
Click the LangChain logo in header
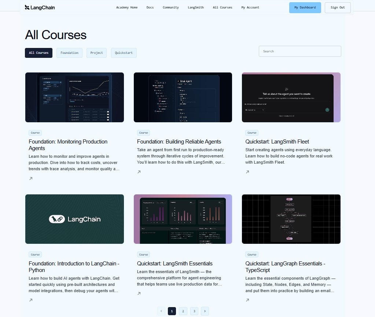[40, 7]
